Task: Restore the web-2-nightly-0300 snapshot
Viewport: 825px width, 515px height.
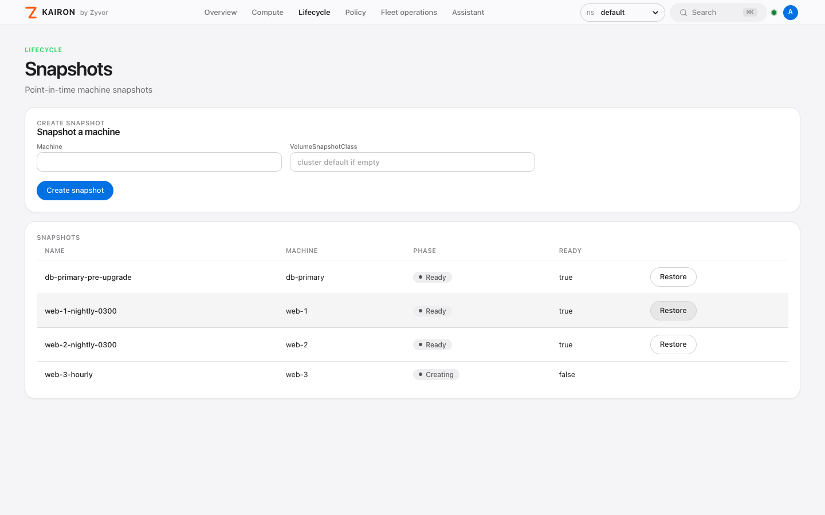Action: (673, 344)
